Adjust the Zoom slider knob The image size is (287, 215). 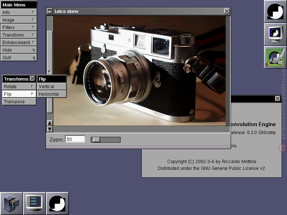(96, 140)
